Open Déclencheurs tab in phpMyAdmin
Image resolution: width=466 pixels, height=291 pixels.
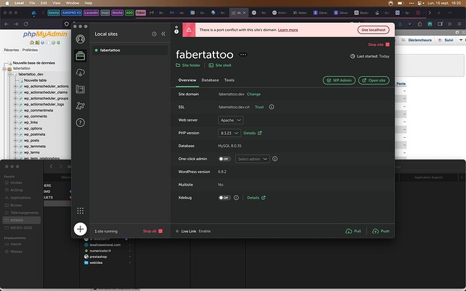point(417,40)
